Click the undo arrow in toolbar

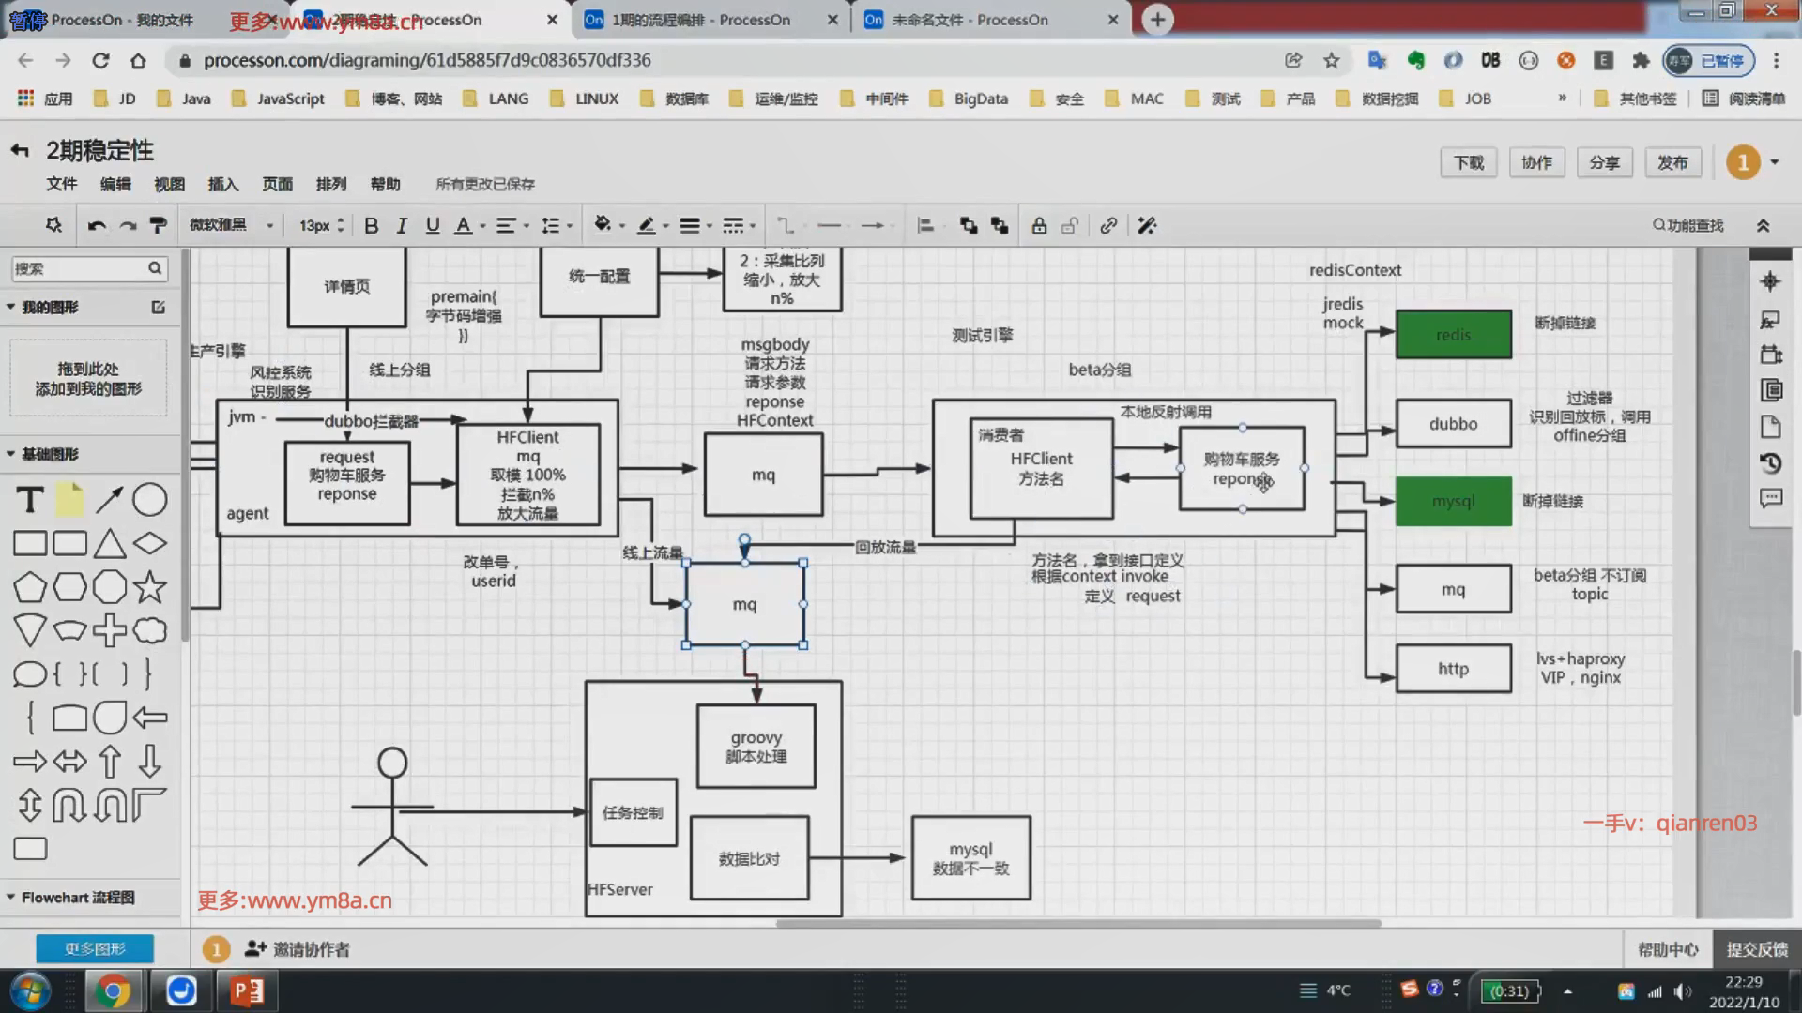tap(96, 226)
